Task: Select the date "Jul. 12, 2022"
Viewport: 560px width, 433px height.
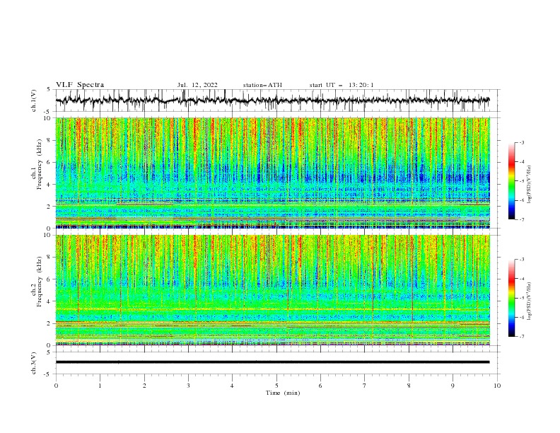Action: pyautogui.click(x=197, y=85)
